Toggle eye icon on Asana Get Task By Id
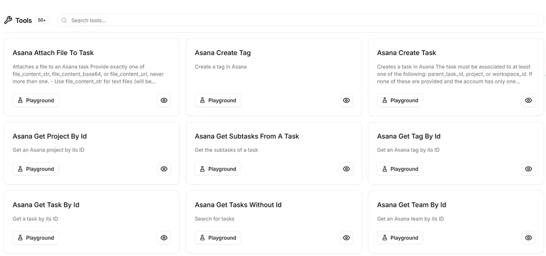Viewport: 546px width, 256px height. [164, 238]
